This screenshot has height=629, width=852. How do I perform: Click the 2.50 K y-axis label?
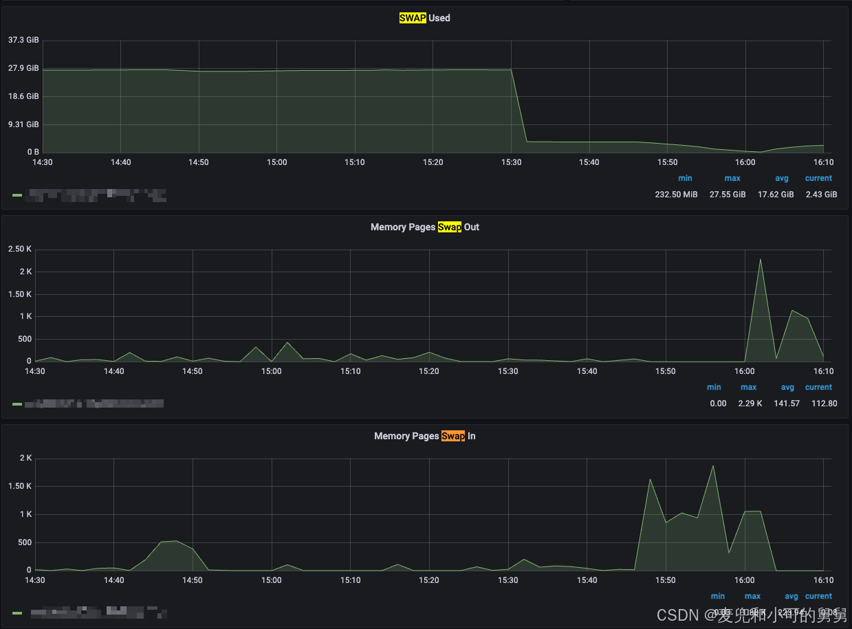coord(20,249)
